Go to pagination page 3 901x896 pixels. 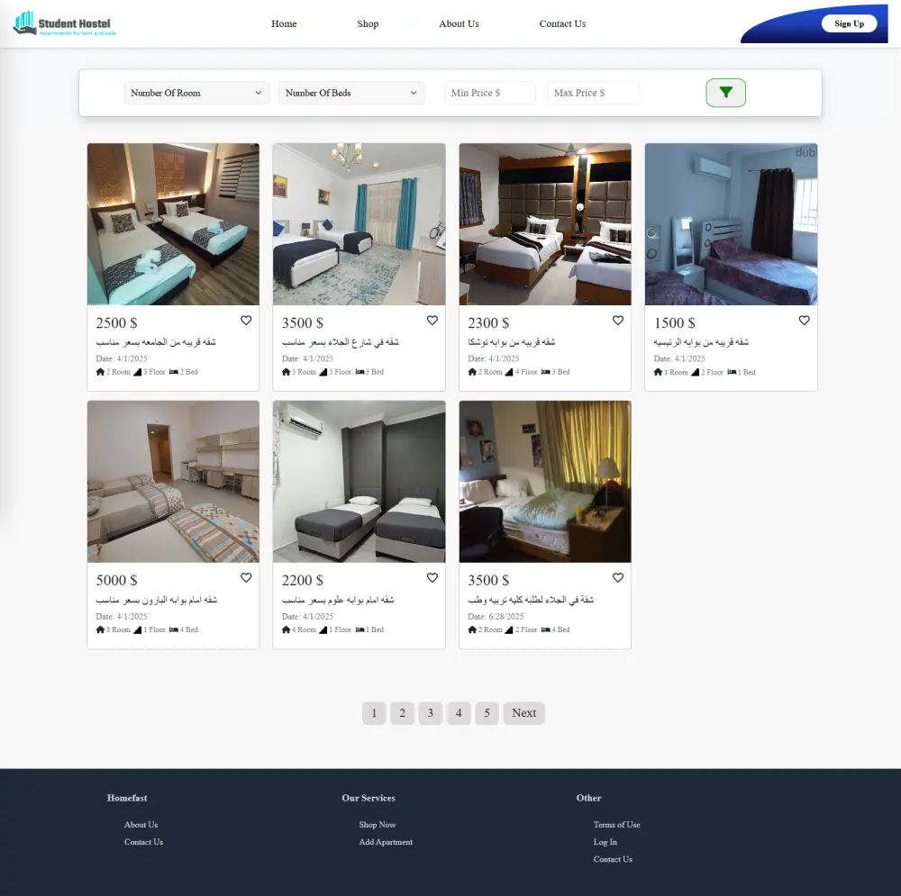(x=431, y=712)
